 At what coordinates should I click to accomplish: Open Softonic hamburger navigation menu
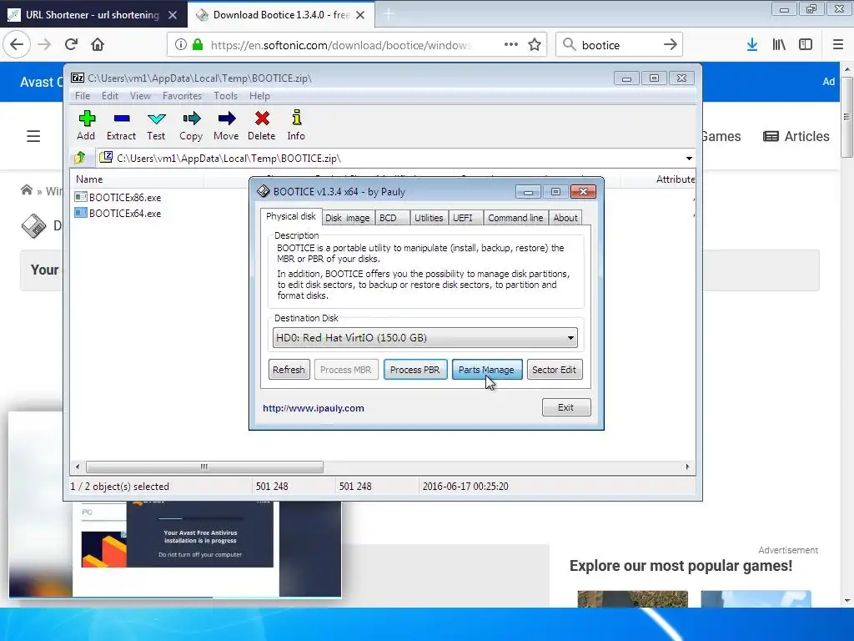click(33, 136)
